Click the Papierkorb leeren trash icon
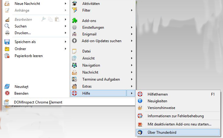The image size is (223, 138). point(7,56)
